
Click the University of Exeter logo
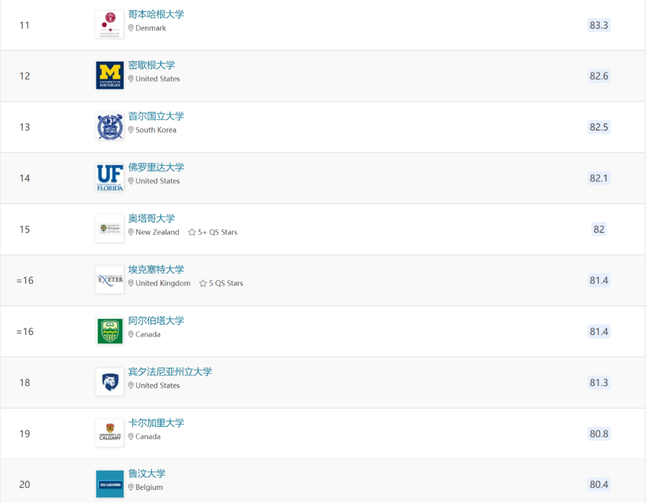(x=109, y=280)
